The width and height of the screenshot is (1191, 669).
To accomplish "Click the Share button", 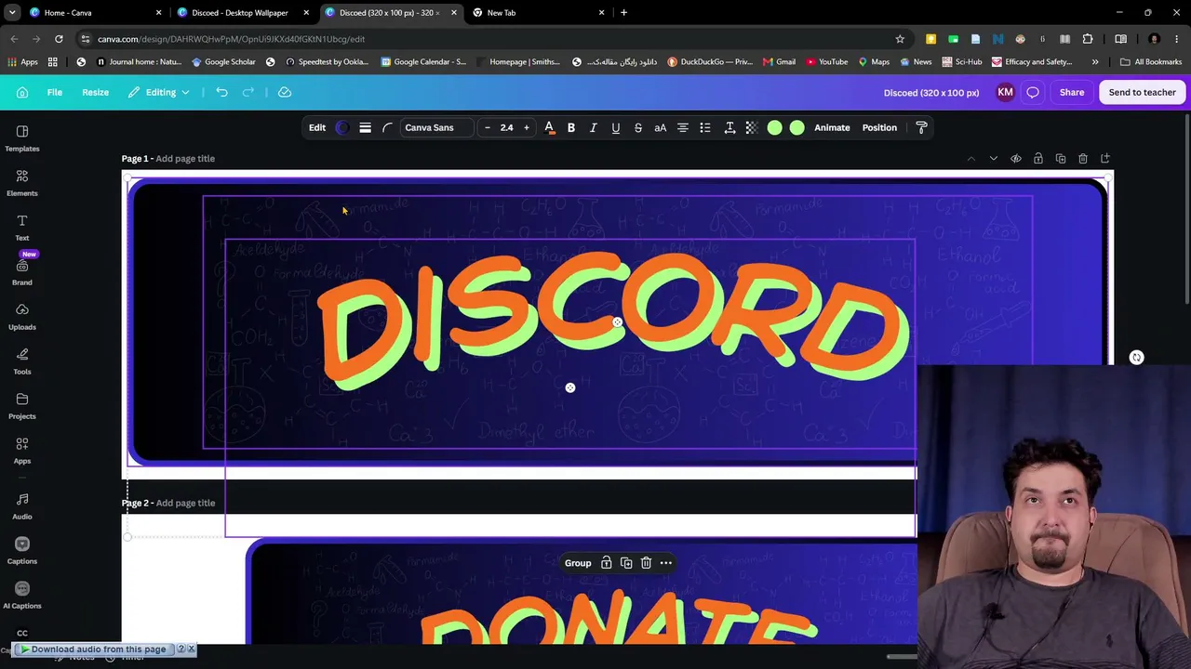I will [x=1072, y=92].
